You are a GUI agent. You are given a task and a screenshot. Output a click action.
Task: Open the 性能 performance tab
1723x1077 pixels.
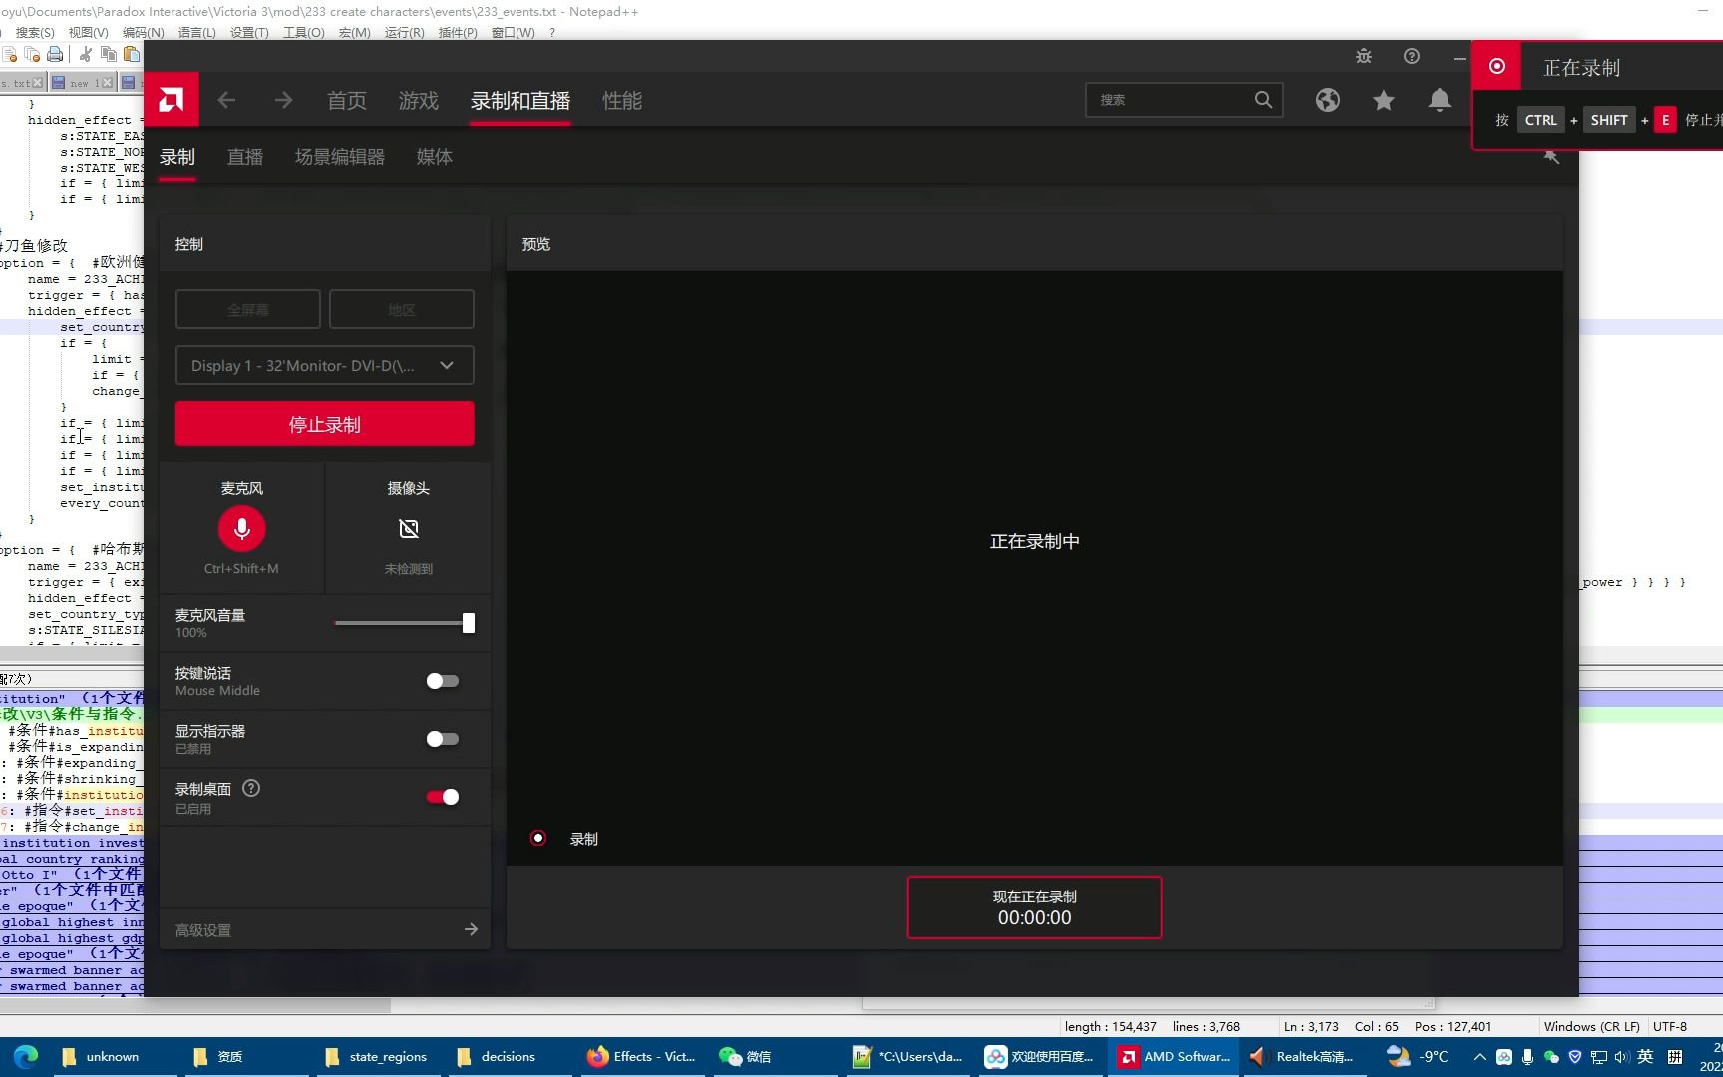point(622,100)
